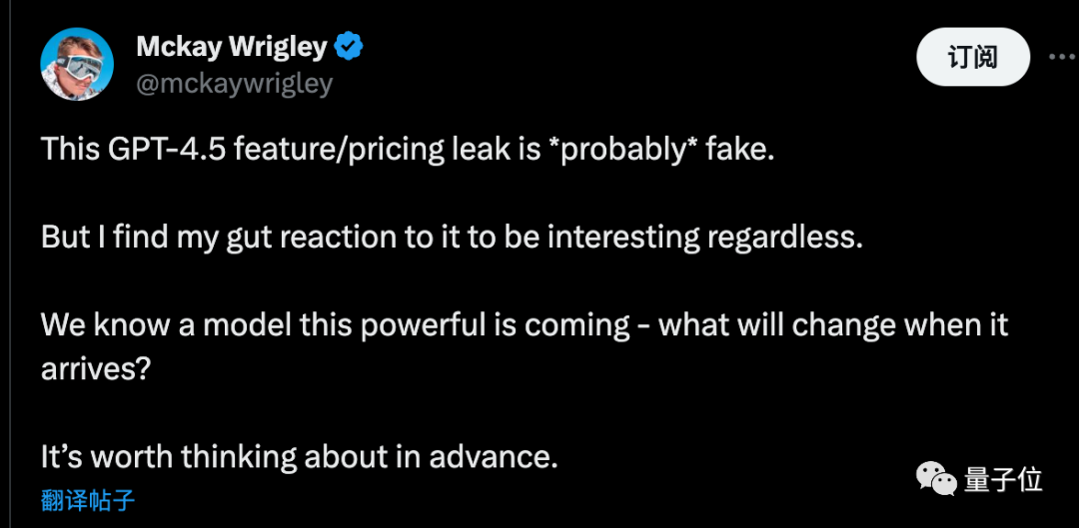Image resolution: width=1079 pixels, height=528 pixels.
Task: Click the WeChat logo watermark
Action: 935,478
